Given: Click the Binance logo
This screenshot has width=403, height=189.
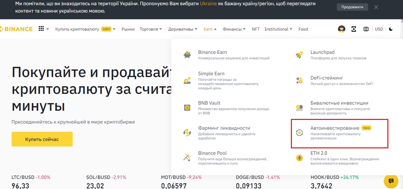Looking at the screenshot, I should point(16,29).
